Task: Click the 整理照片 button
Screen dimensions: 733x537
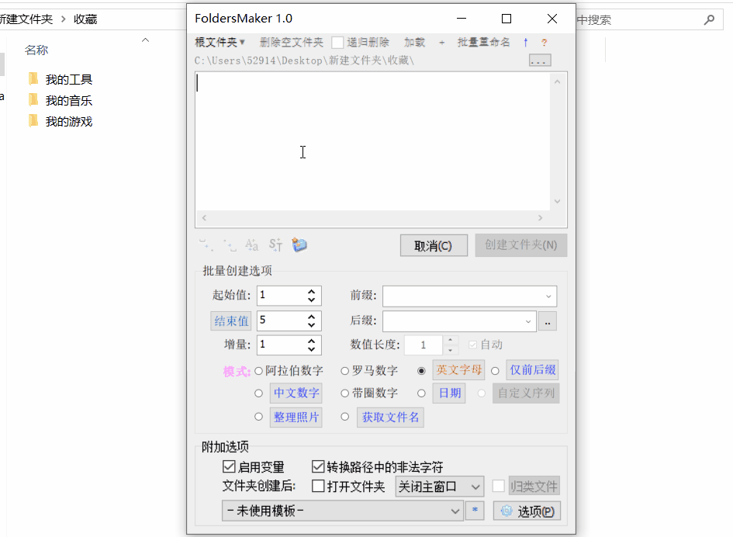Action: tap(296, 417)
